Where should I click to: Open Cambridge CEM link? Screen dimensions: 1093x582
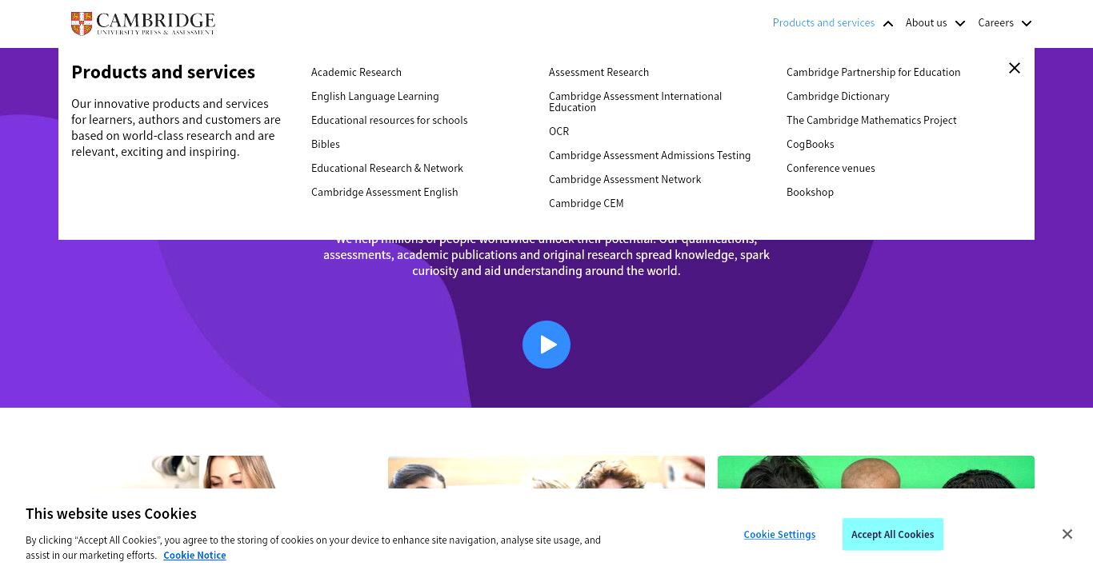click(x=586, y=203)
